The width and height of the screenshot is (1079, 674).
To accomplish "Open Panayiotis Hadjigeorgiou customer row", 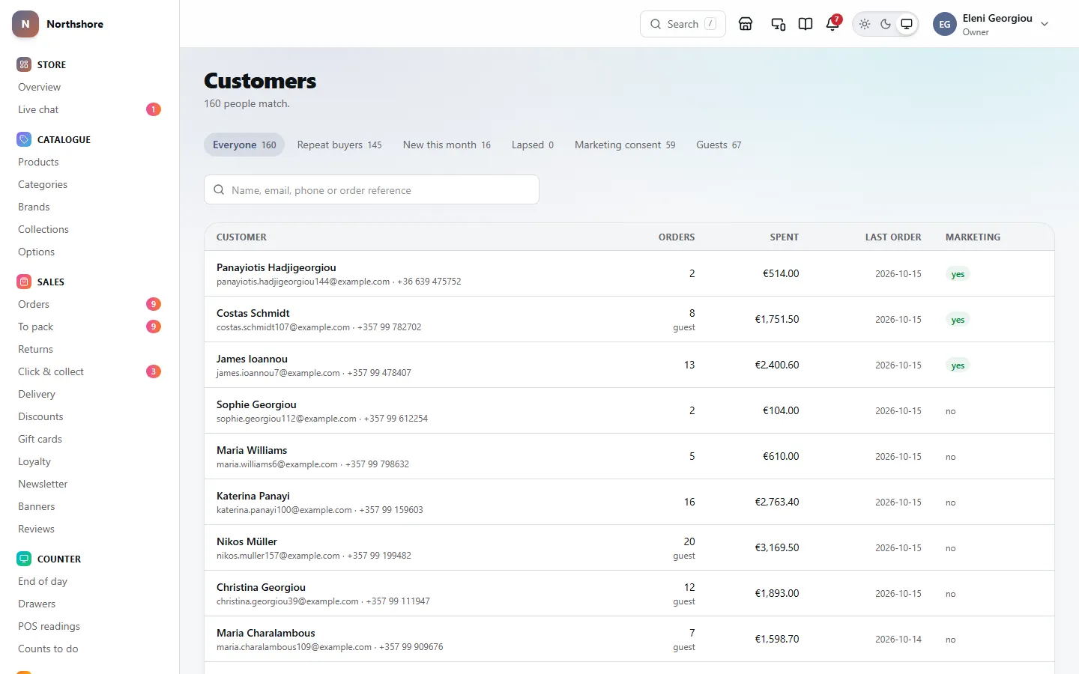I will click(629, 273).
